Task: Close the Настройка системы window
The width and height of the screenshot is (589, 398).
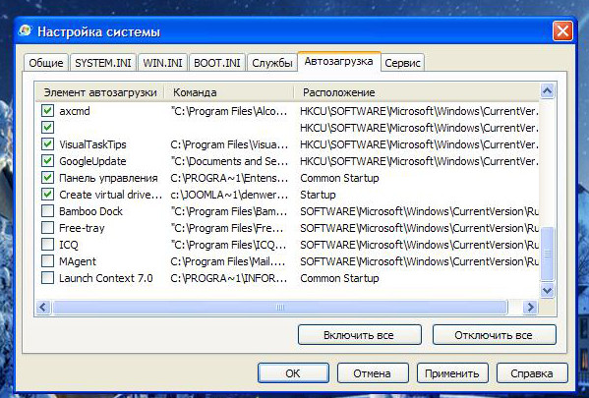Action: 562,31
